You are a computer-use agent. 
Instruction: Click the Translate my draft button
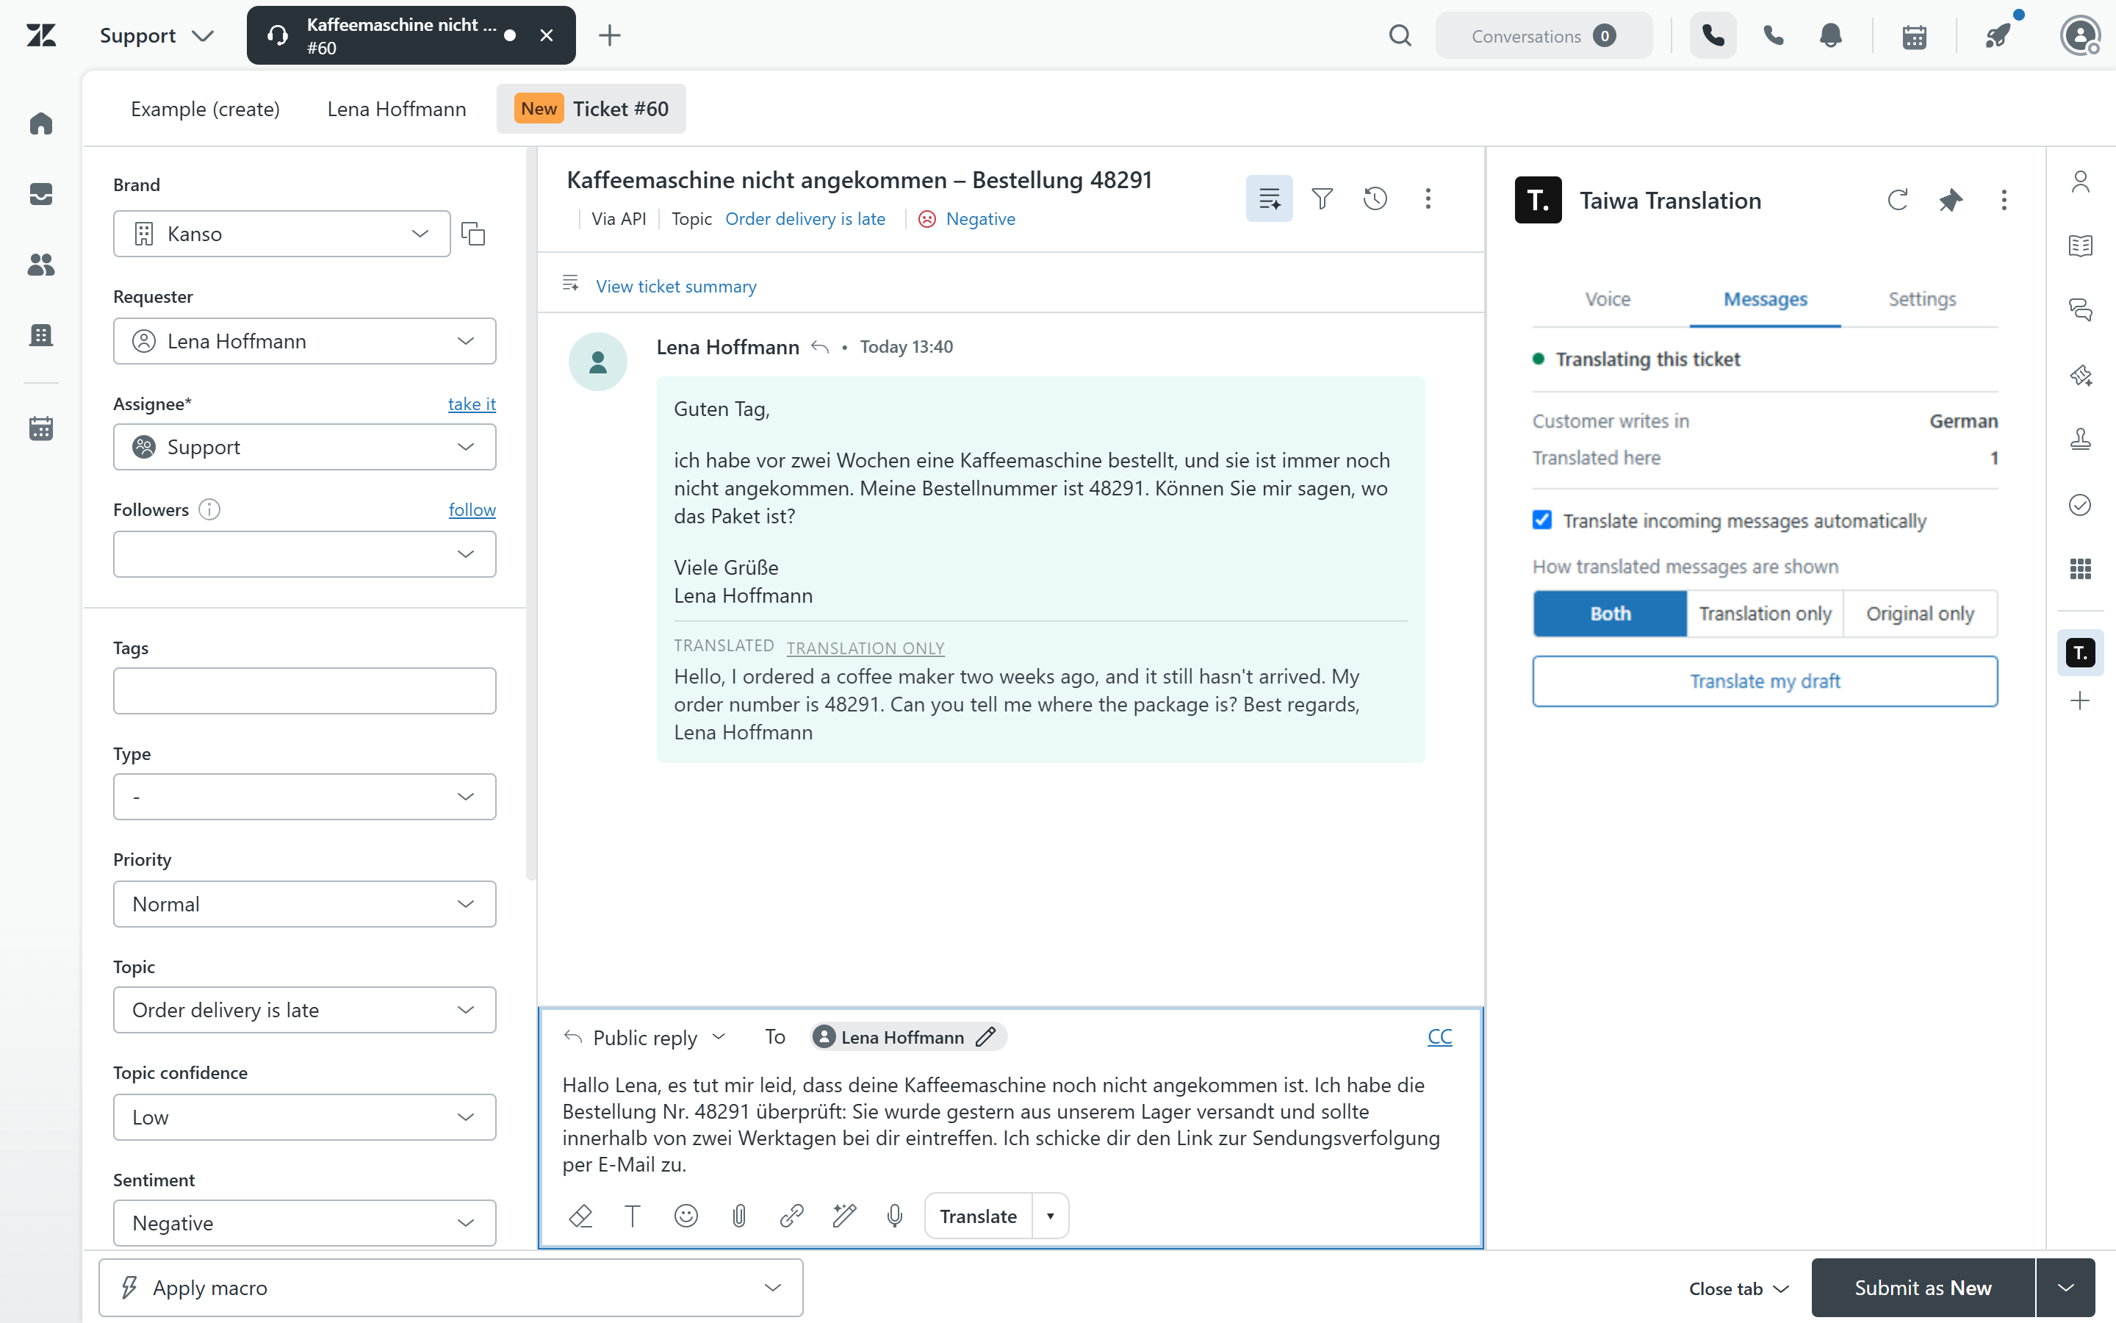click(1765, 681)
